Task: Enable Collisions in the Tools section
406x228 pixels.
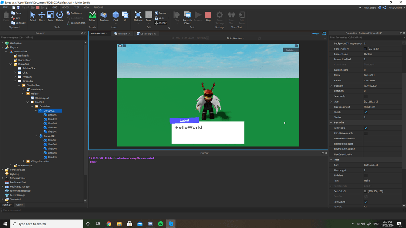Action: click(x=75, y=12)
